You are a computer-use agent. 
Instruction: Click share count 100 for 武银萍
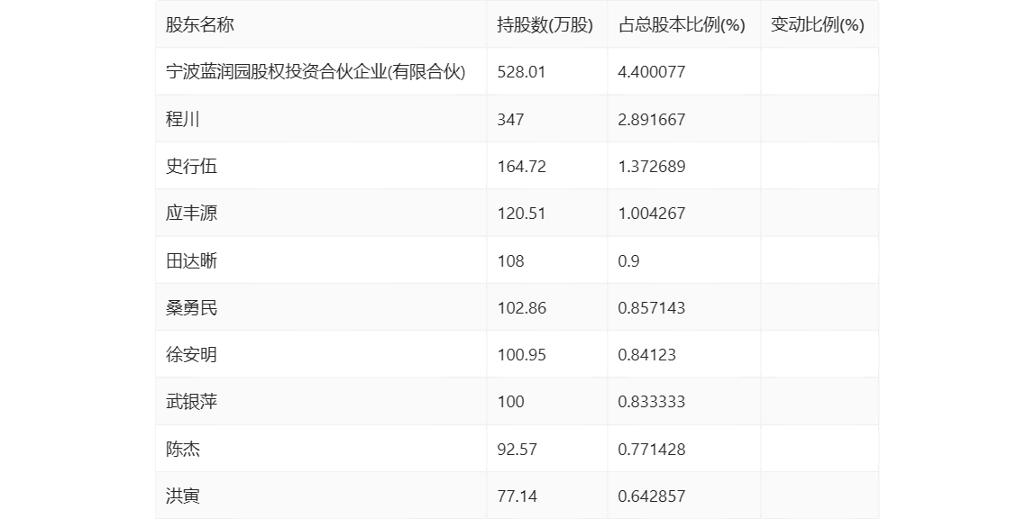coord(511,402)
